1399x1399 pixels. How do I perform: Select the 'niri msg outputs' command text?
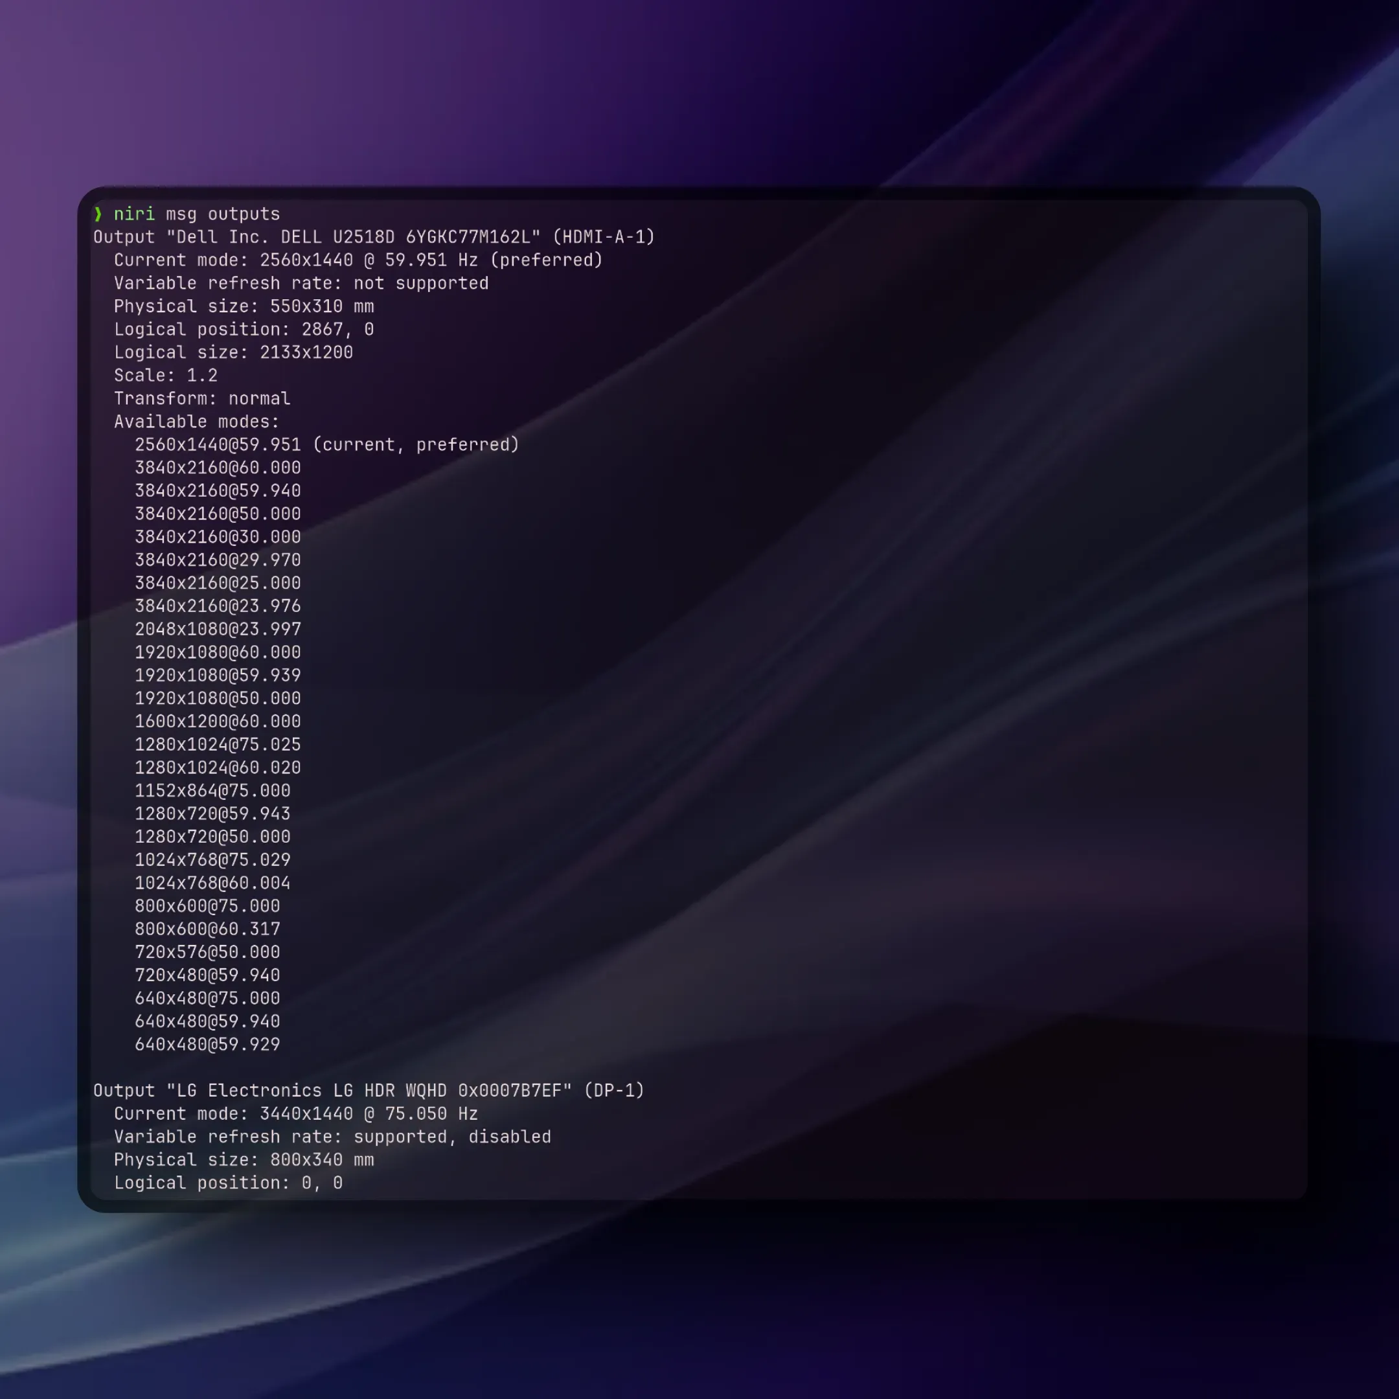197,214
